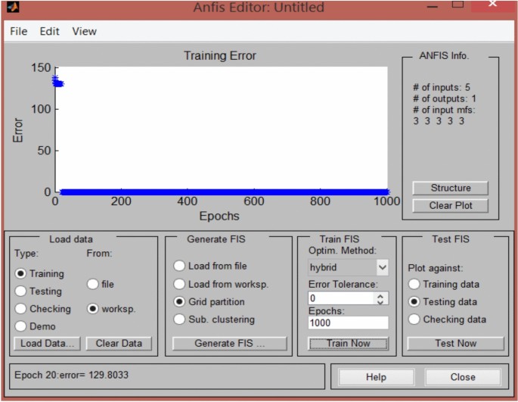Click the Epochs axis label of plot

219,216
